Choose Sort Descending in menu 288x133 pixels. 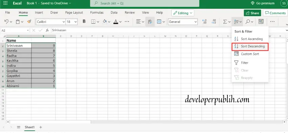250,46
